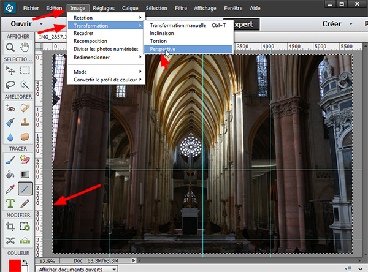The width and height of the screenshot is (368, 272).
Task: Expand Convertir le profil de couleur
Action: click(x=106, y=80)
